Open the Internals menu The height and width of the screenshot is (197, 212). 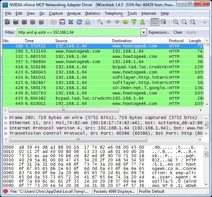(149, 13)
